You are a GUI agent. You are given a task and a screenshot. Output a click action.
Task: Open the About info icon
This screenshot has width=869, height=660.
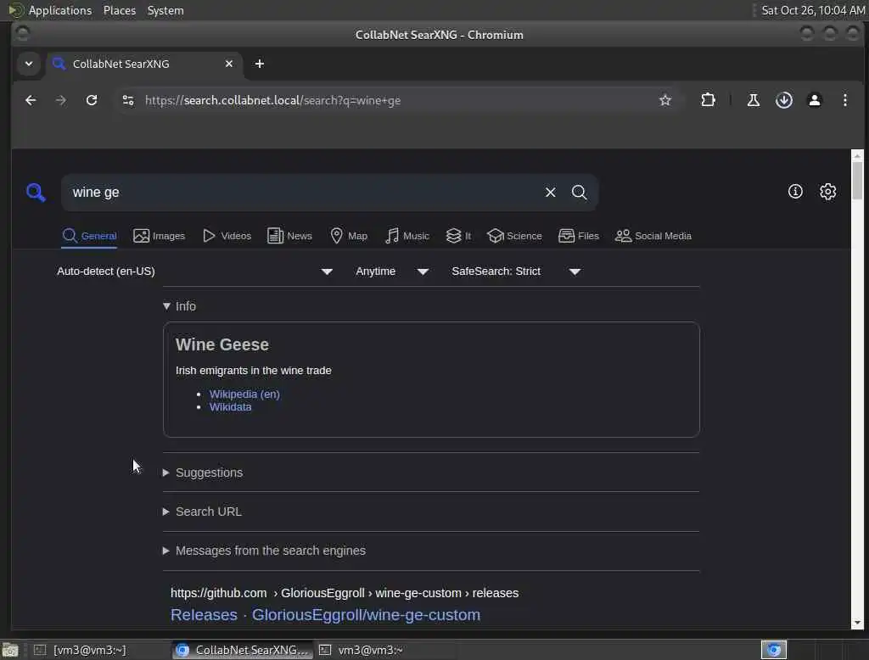click(x=795, y=192)
